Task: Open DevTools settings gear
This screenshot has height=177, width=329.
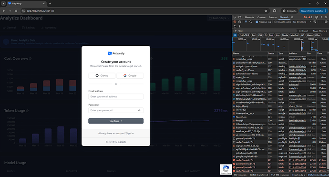Action: tap(317, 17)
